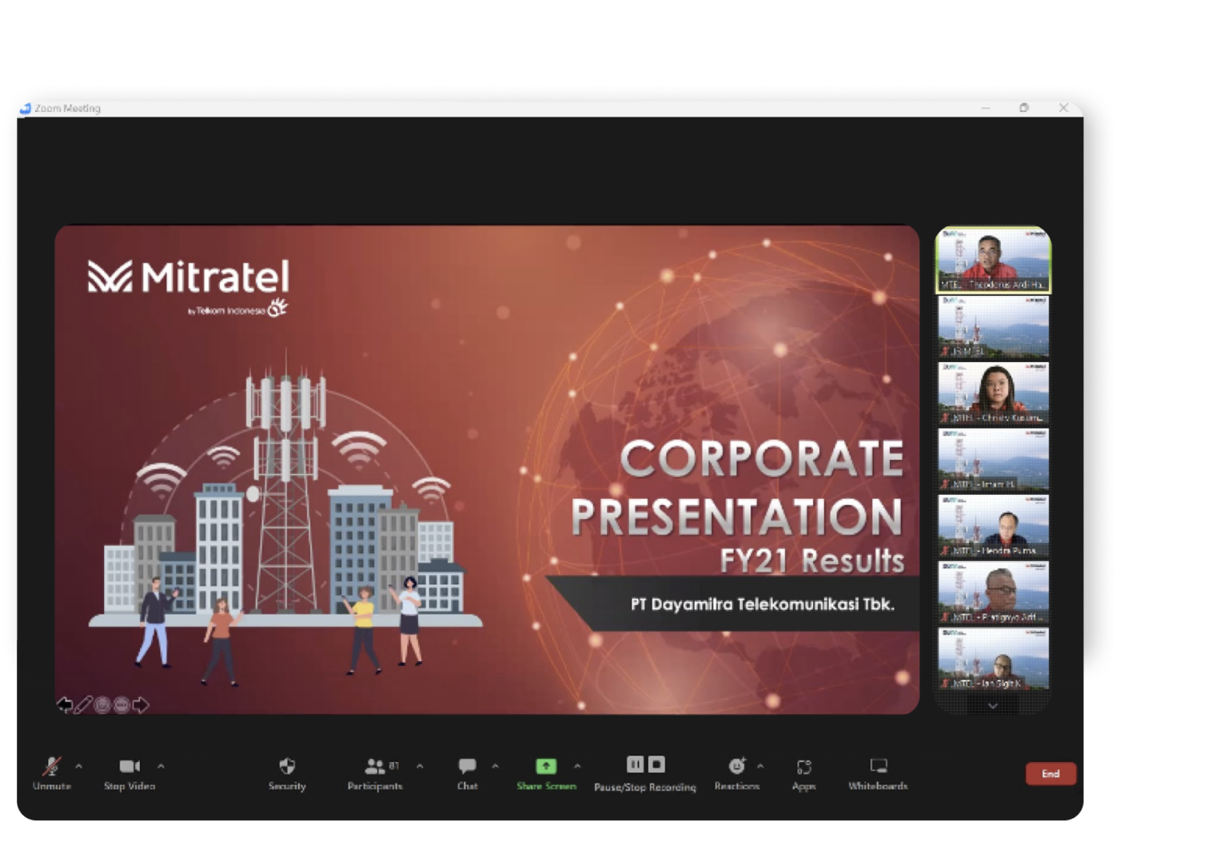1228x853 pixels.
Task: Open the Zoom Meeting title bar menu
Action: [x=26, y=109]
